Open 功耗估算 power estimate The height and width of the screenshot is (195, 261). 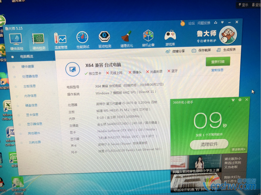tap(35, 142)
